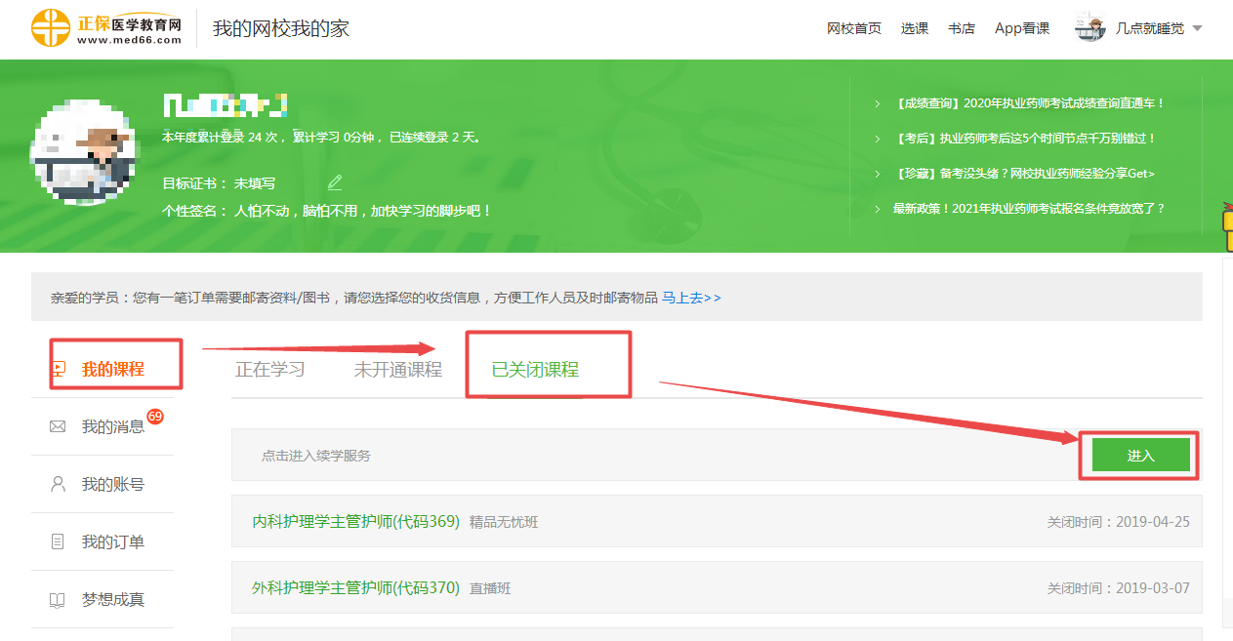Open the 马上去>> shipping info link
Viewport: 1233px width, 641px height.
[691, 298]
